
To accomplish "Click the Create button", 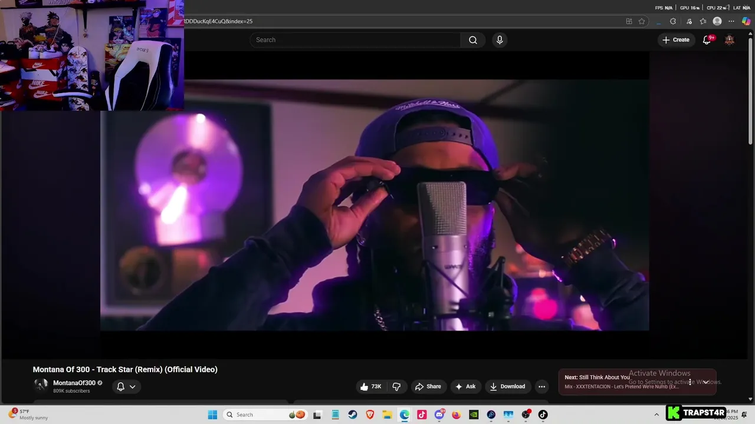I will click(x=676, y=40).
